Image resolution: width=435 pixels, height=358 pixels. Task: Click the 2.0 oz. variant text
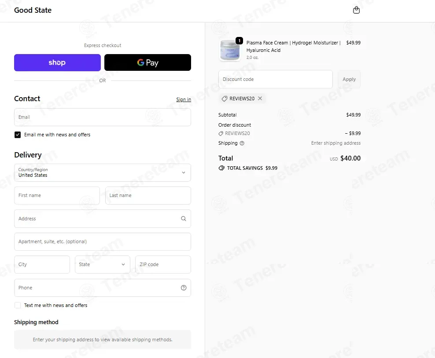[252, 57]
